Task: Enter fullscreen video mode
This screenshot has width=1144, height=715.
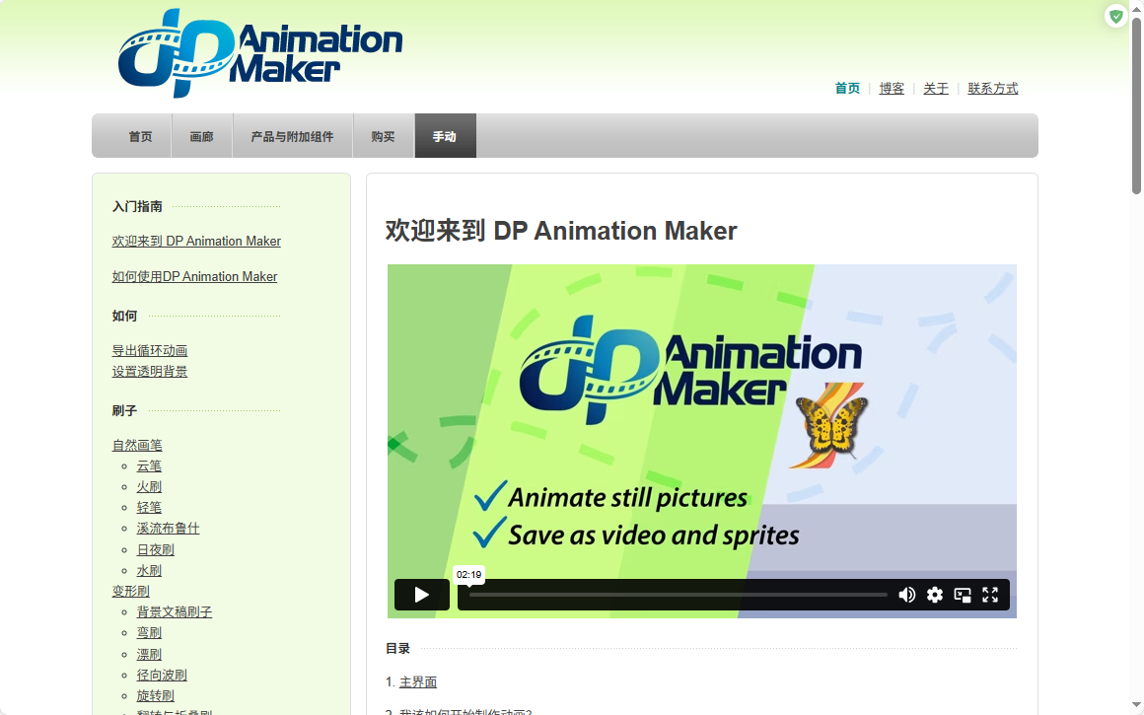Action: [x=990, y=595]
